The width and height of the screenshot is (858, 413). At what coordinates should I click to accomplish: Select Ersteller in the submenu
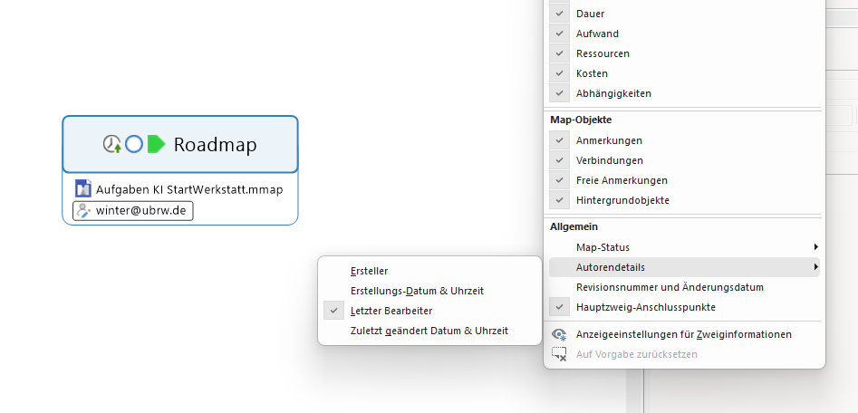(369, 271)
